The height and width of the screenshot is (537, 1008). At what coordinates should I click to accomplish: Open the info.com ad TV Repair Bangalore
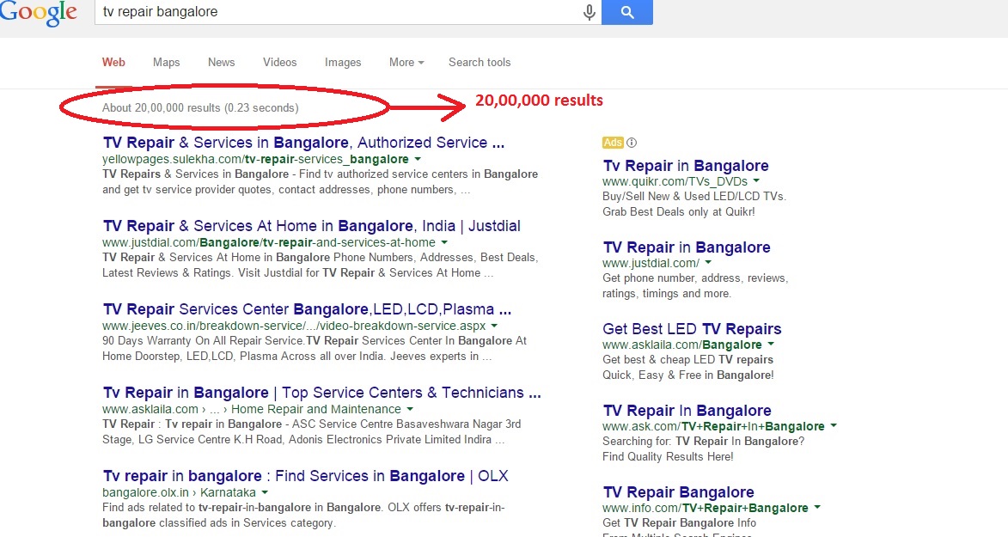coord(679,492)
